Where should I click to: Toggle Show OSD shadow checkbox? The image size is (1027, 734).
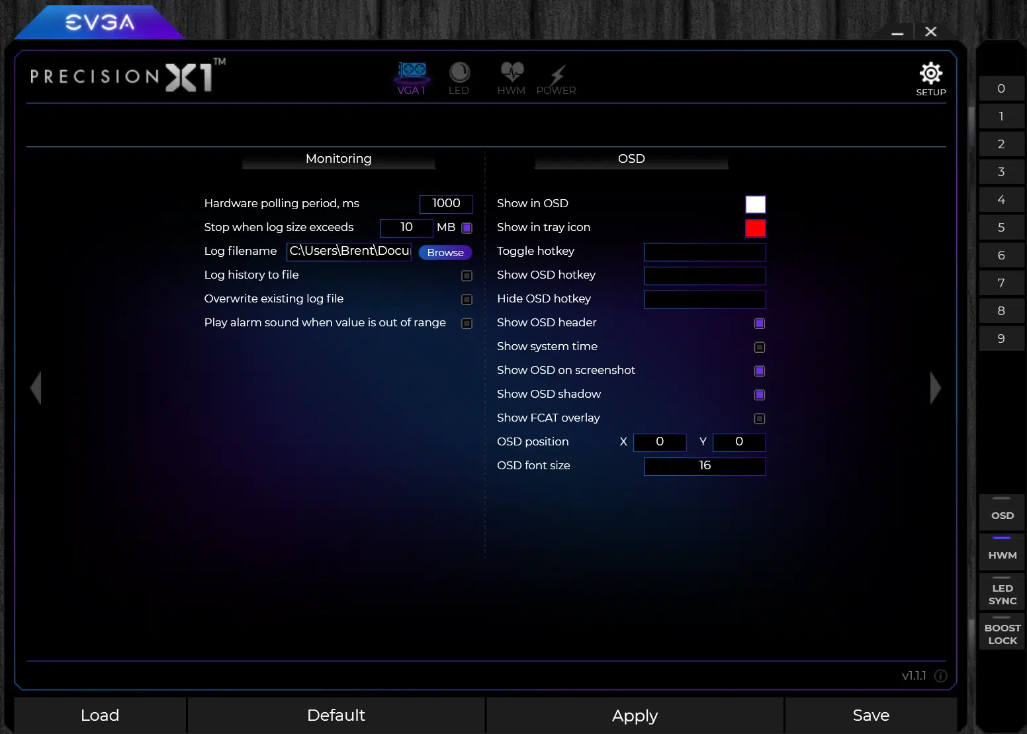tap(760, 394)
